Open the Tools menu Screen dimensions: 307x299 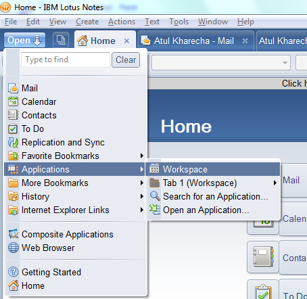coord(179,22)
